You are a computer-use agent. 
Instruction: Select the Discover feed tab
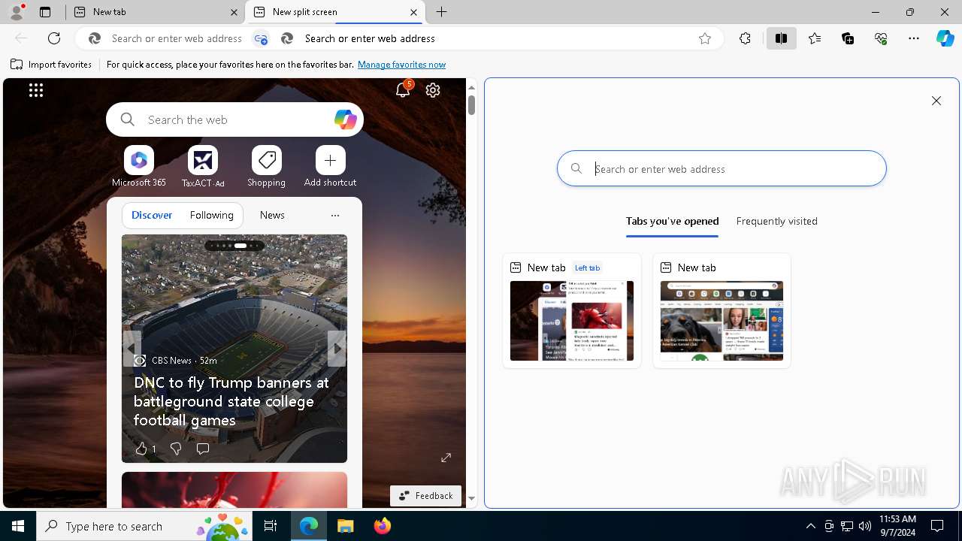pos(152,215)
